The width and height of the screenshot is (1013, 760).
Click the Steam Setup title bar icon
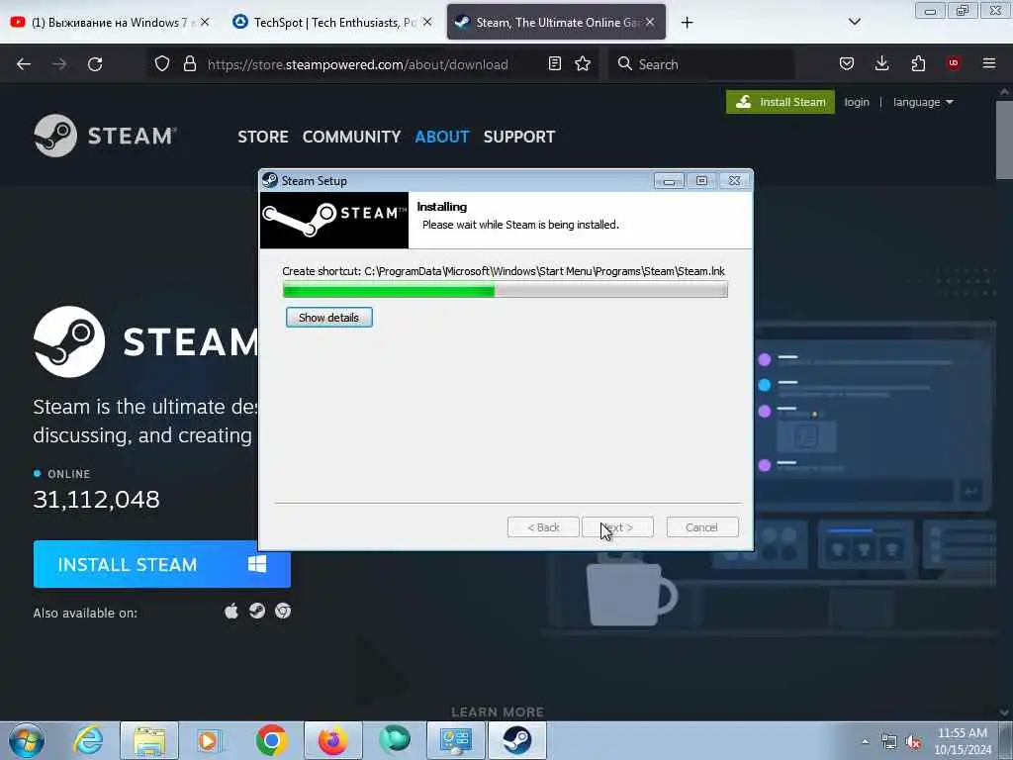pos(270,180)
